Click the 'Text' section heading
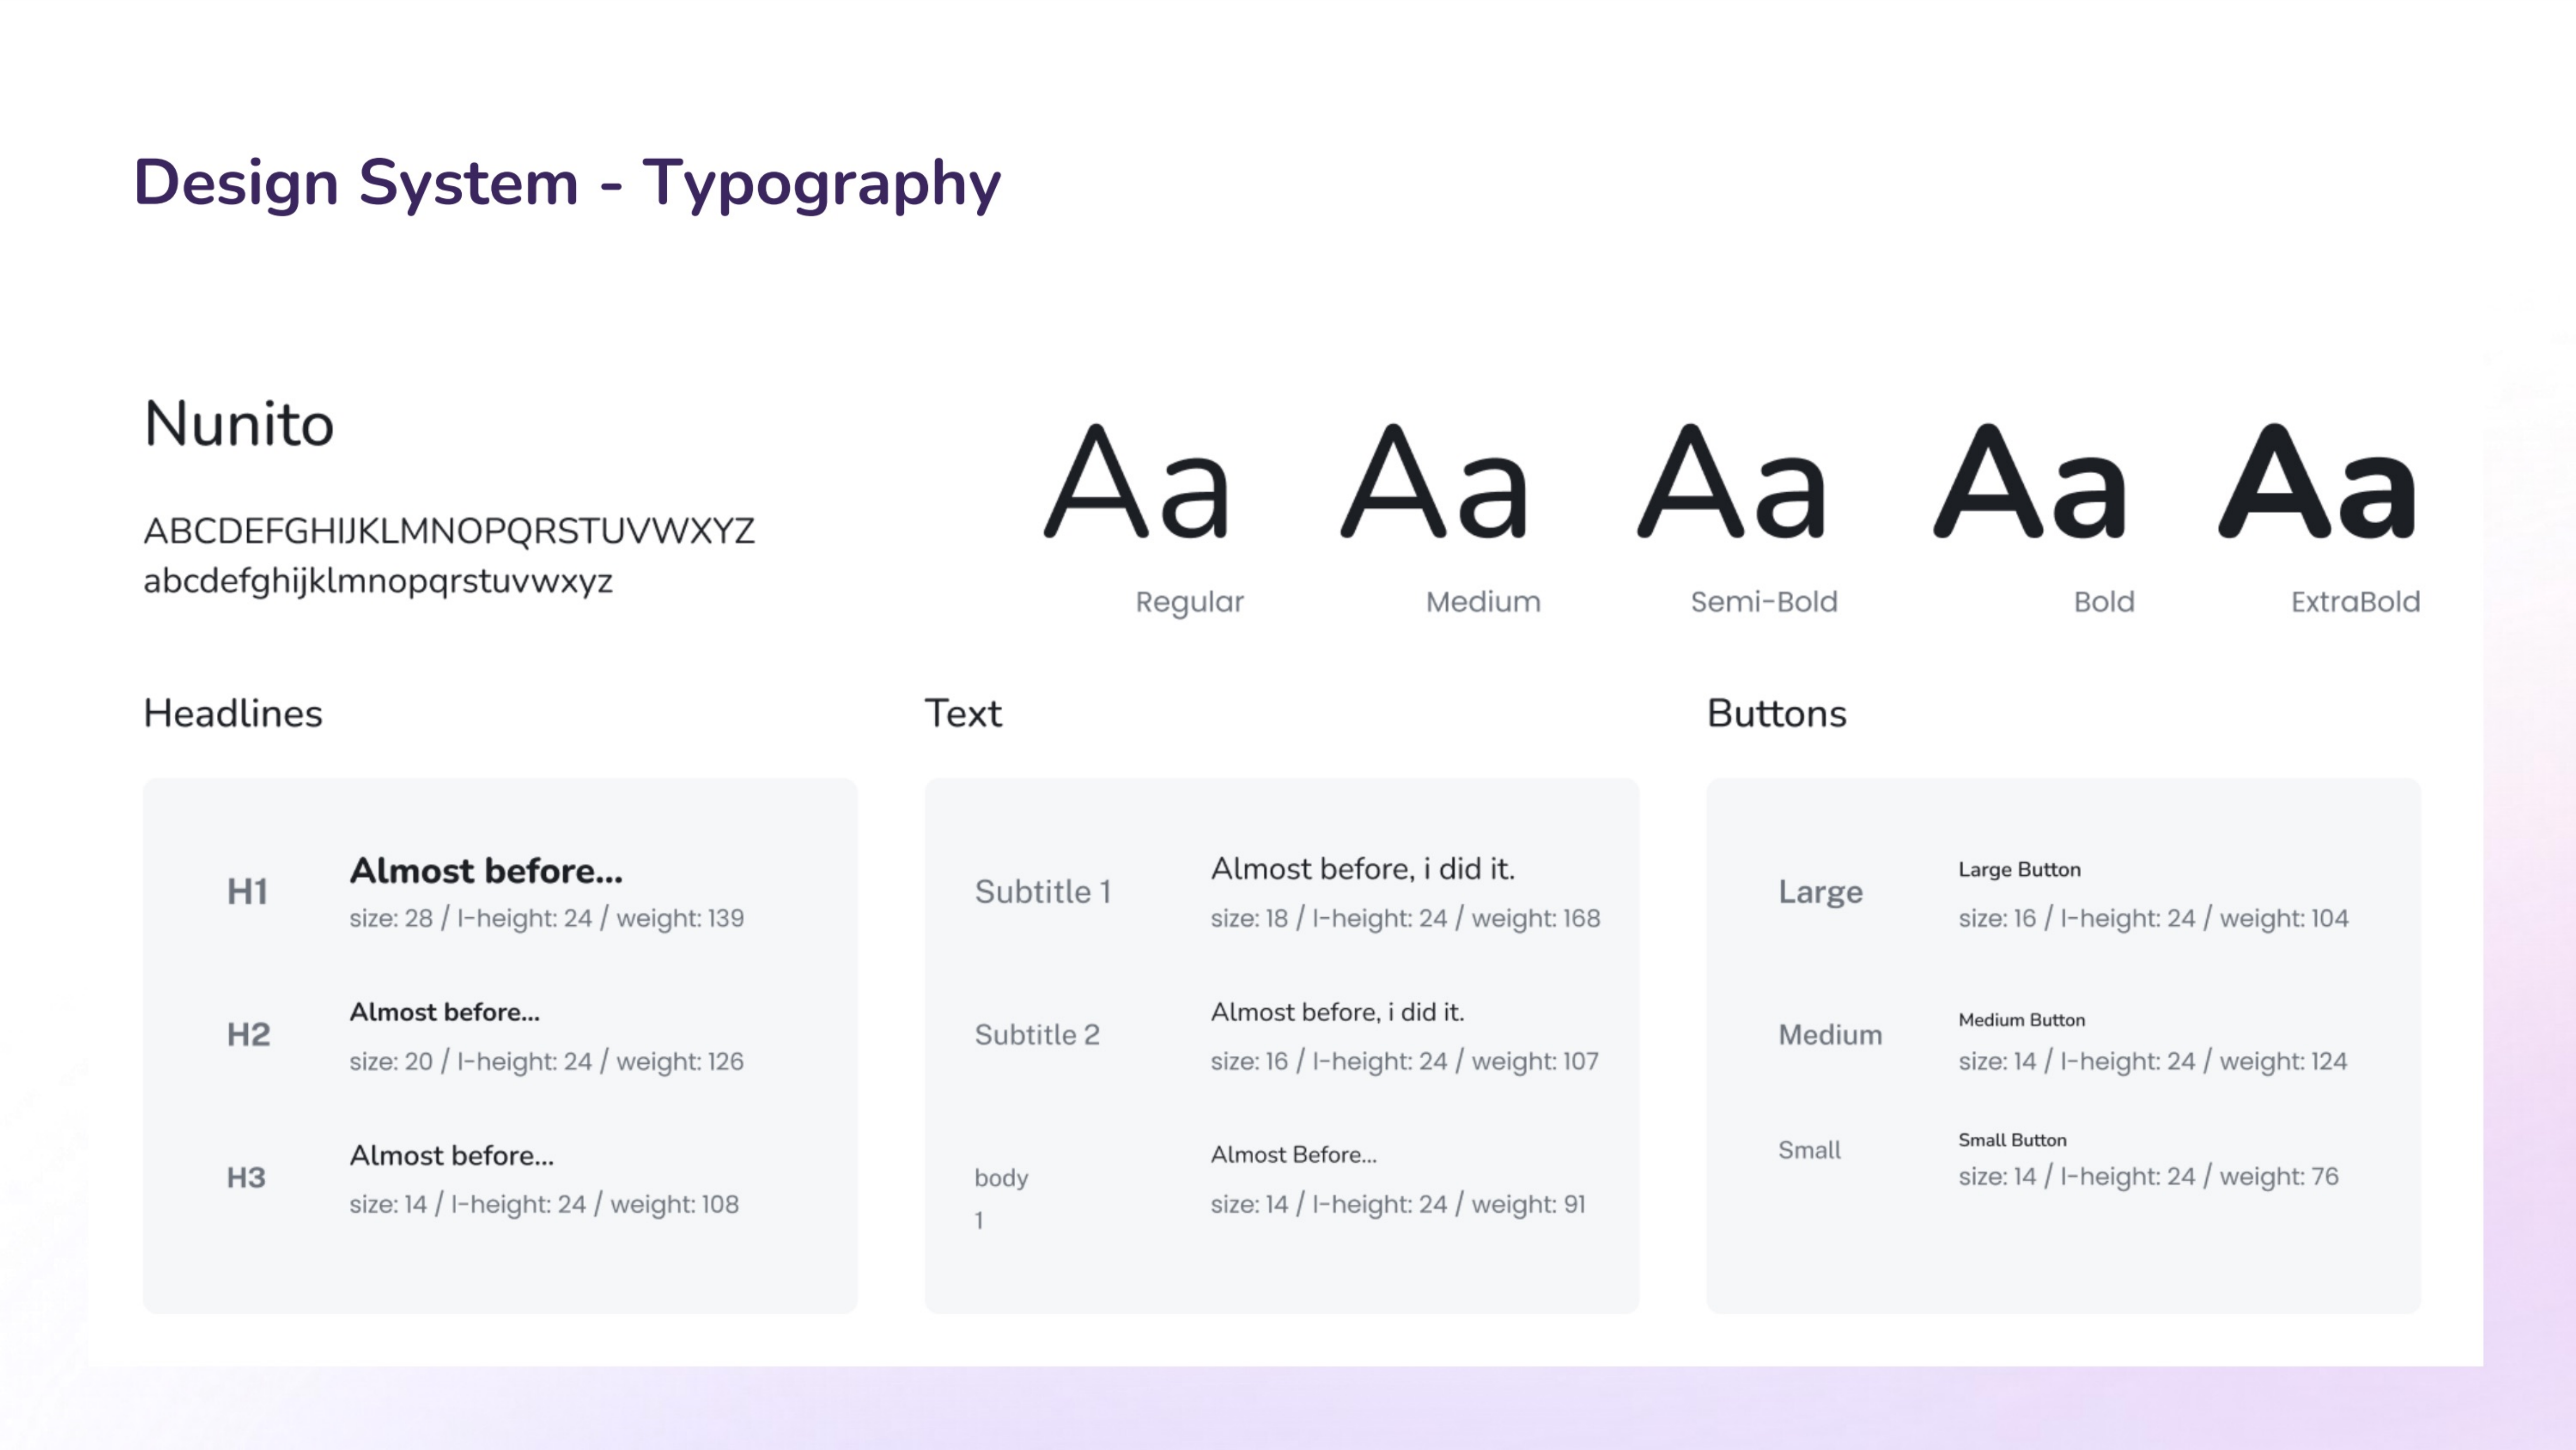2576x1450 pixels. (x=962, y=714)
